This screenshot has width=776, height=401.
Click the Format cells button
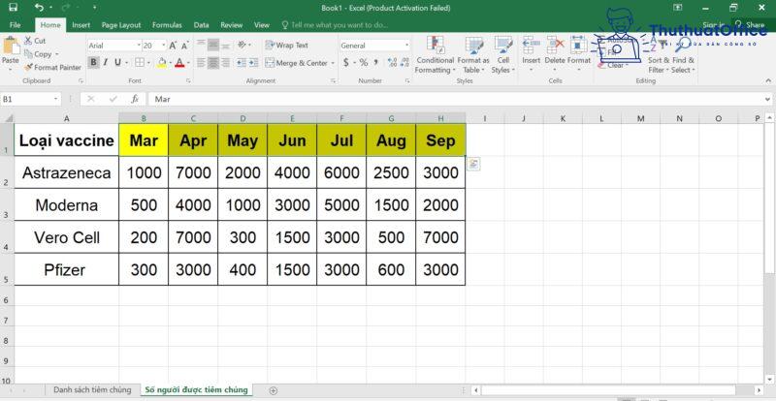(578, 54)
